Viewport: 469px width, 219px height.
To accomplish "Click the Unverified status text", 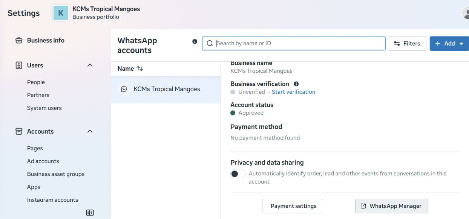I will [251, 92].
